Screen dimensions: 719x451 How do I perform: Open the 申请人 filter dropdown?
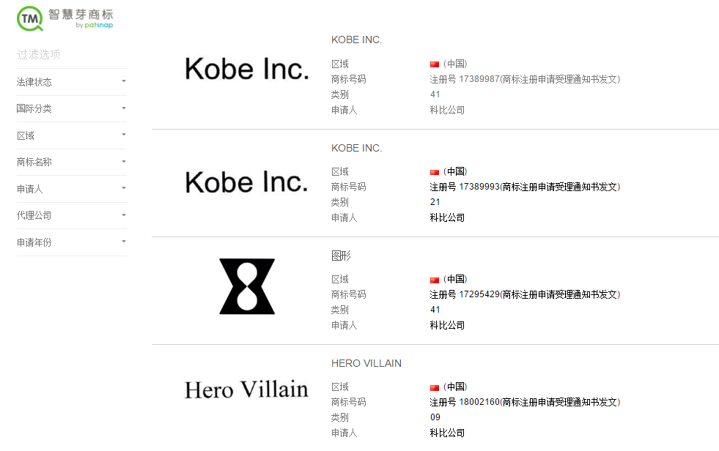[71, 189]
